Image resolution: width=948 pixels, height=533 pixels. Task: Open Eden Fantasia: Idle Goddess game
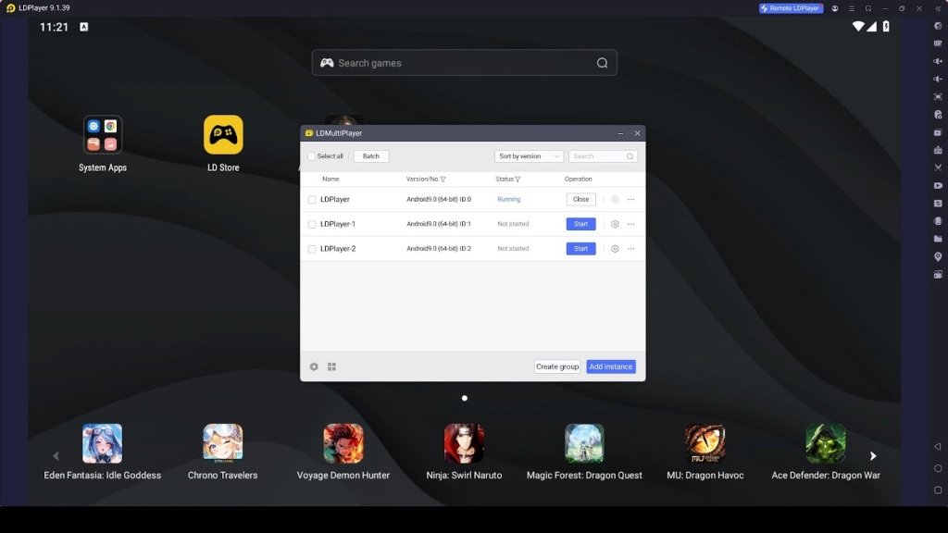pyautogui.click(x=102, y=443)
